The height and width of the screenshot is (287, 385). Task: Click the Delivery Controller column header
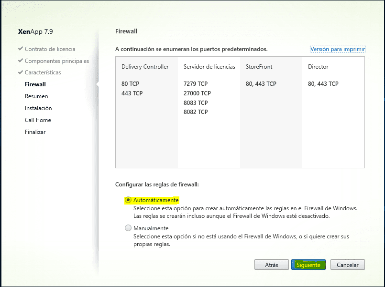tap(145, 67)
